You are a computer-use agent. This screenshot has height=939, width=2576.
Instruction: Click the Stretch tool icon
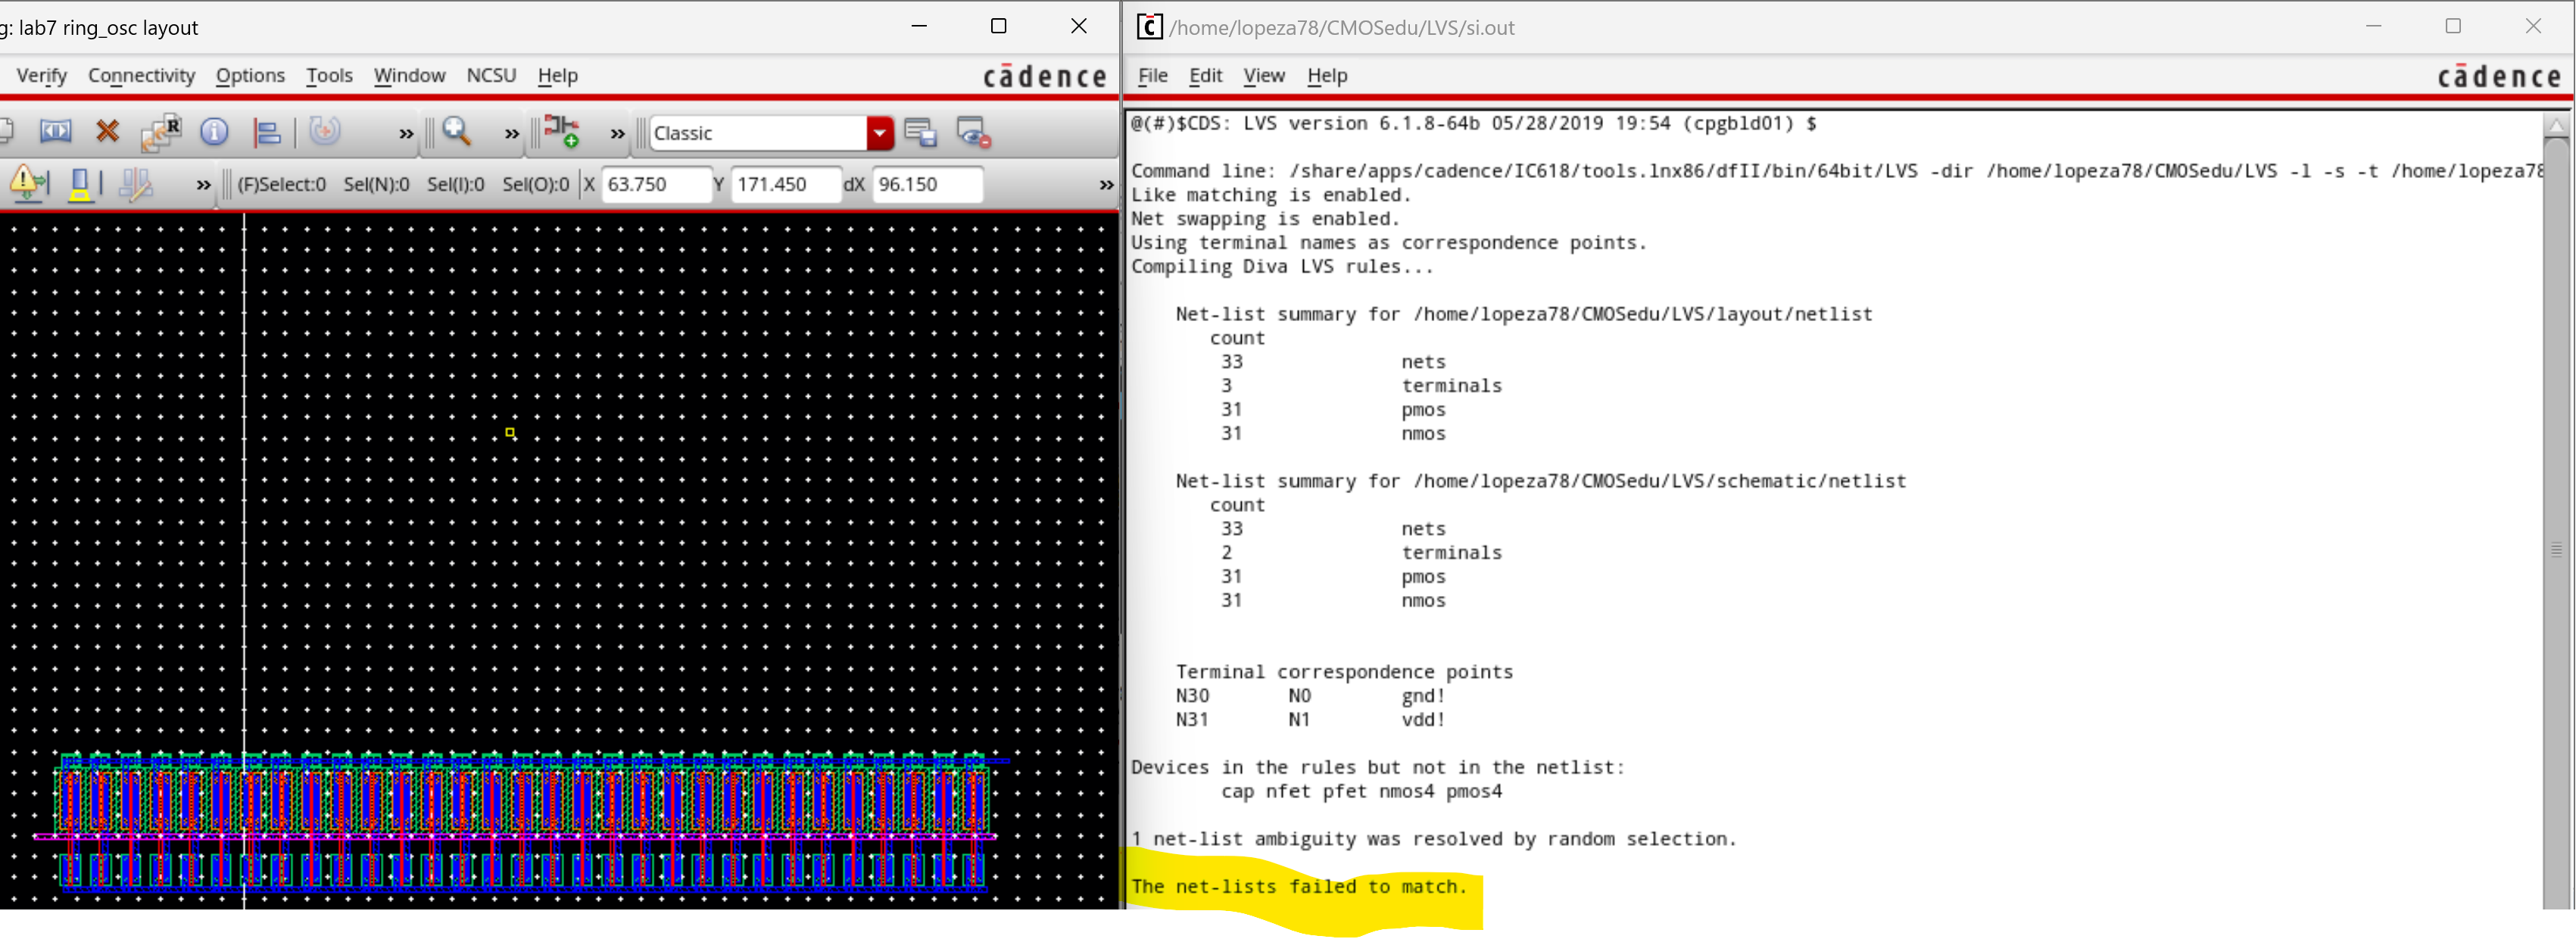(x=55, y=132)
